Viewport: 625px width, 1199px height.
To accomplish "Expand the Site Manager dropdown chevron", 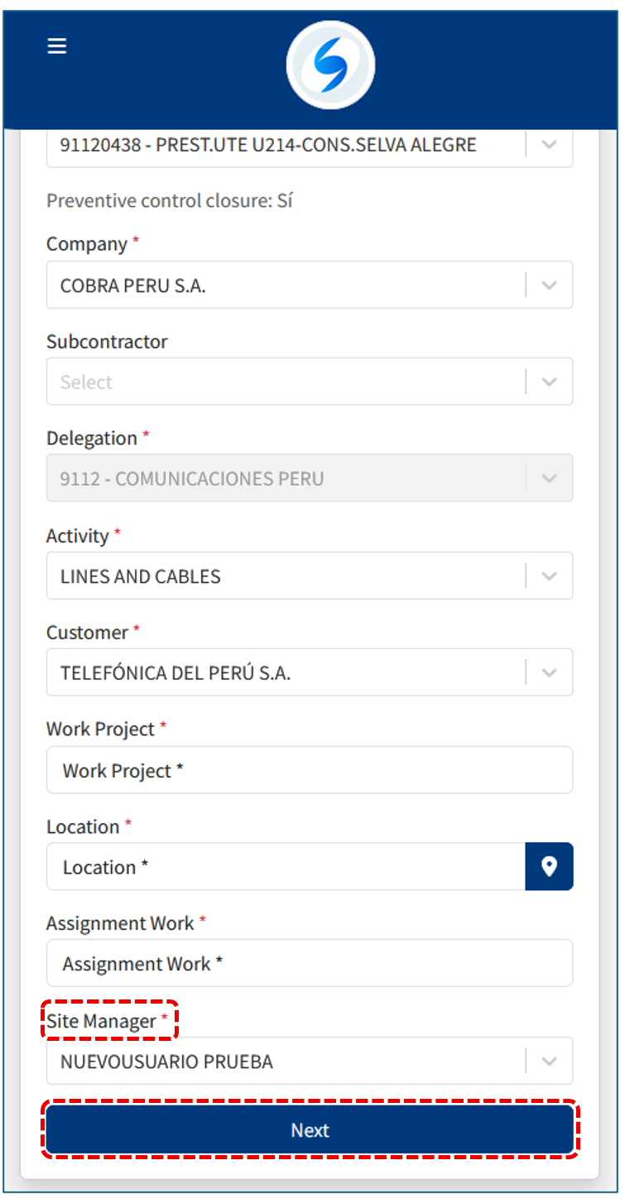I will point(549,1061).
